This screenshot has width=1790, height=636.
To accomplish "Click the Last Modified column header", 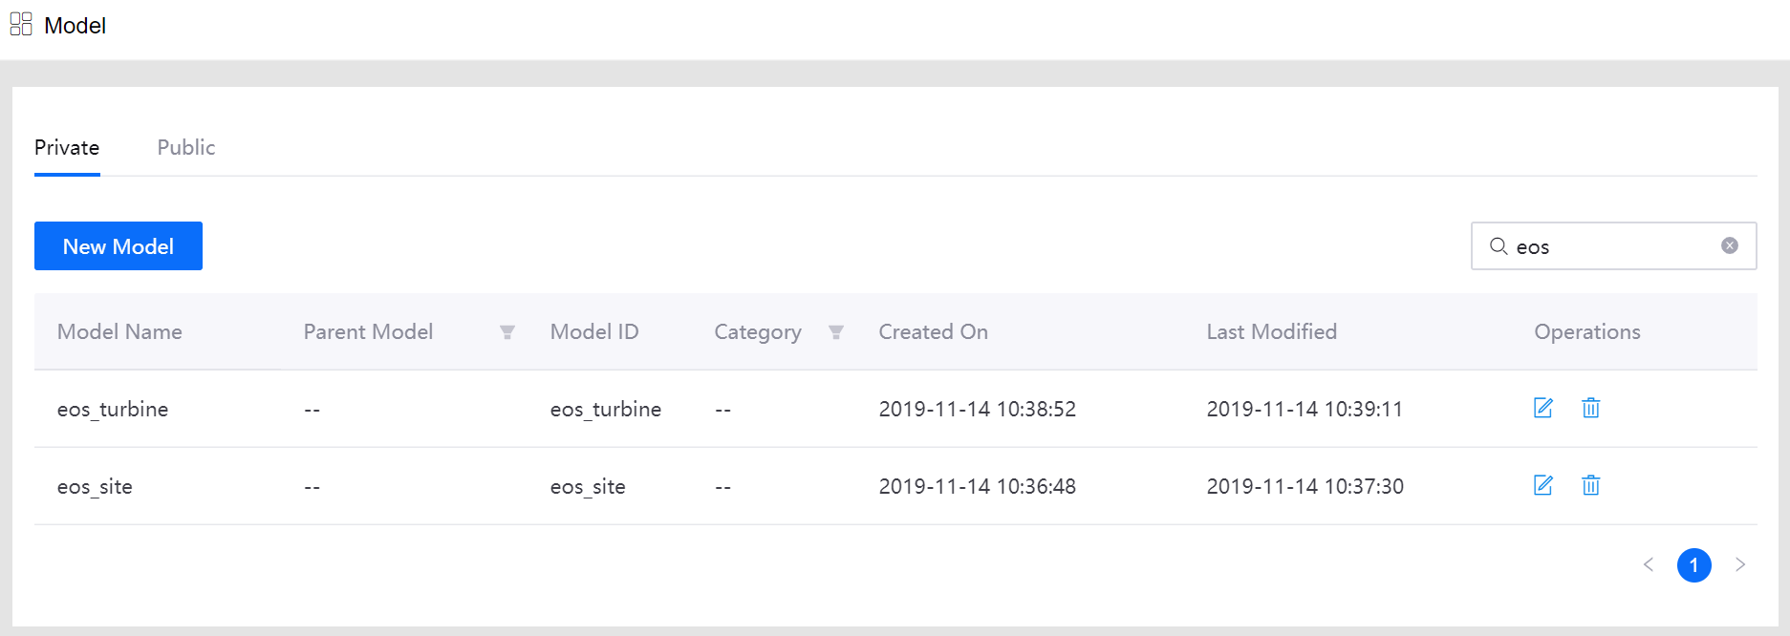I will pos(1271,331).
